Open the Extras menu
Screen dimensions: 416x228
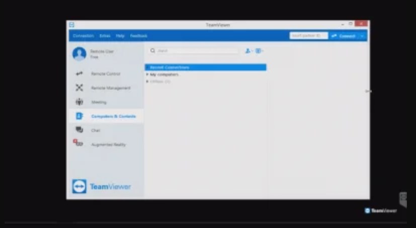click(x=105, y=36)
